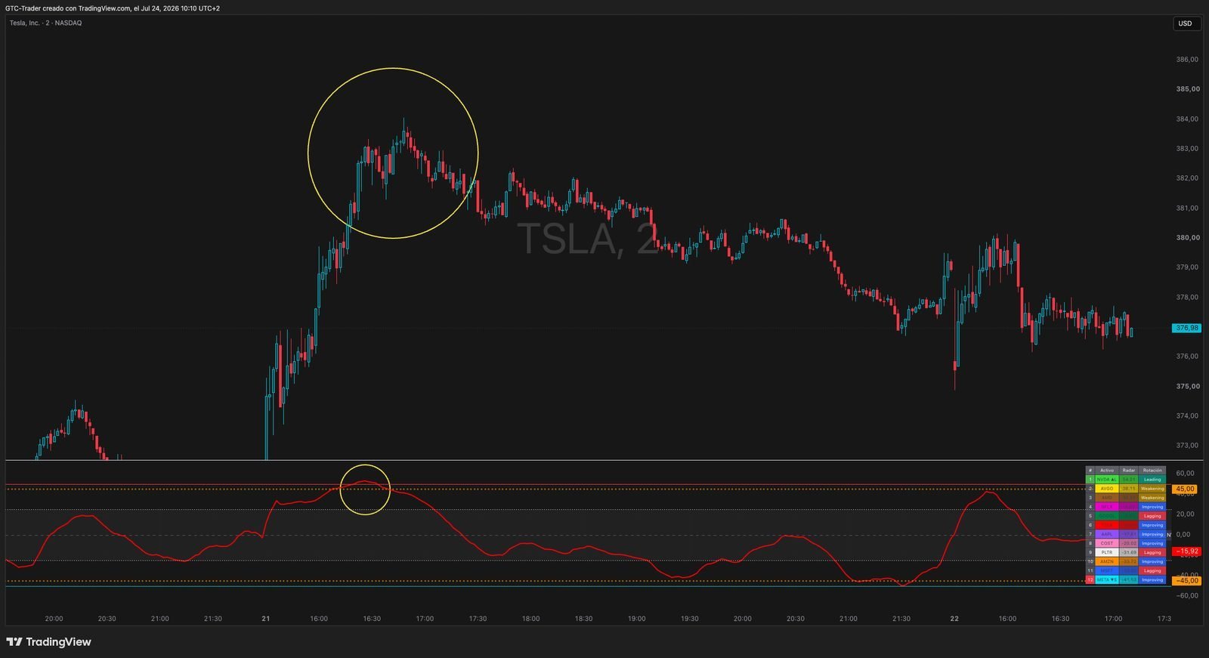Click the 380,00 price axis label
This screenshot has width=1209, height=658.
click(1187, 237)
